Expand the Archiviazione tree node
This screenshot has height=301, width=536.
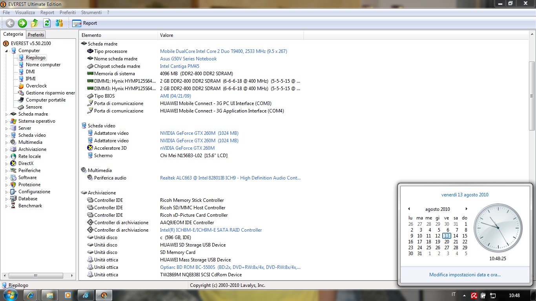(x=7, y=150)
